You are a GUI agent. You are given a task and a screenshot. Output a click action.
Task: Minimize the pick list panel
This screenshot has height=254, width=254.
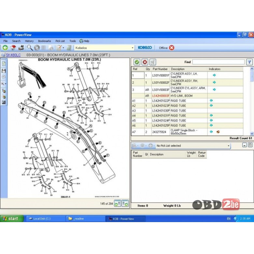(245, 145)
